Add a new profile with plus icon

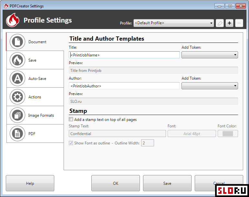coord(229,23)
